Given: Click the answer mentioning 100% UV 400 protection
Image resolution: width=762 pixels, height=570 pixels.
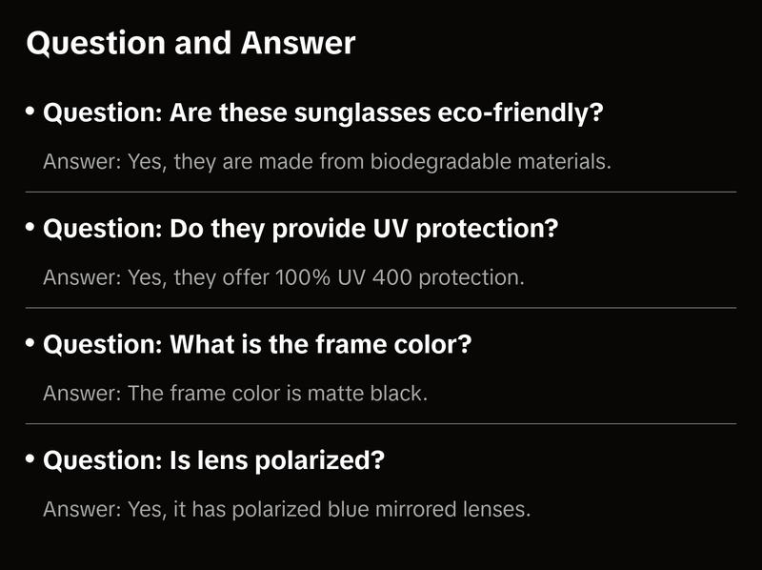Looking at the screenshot, I should pyautogui.click(x=284, y=277).
